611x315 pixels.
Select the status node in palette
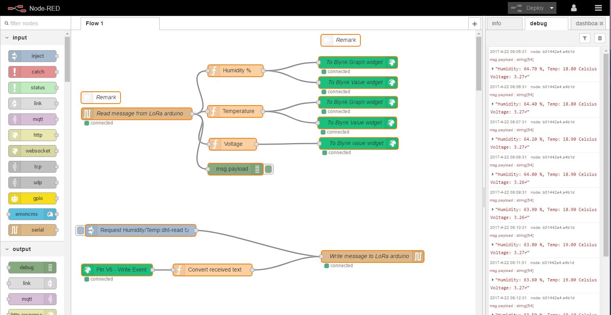coord(32,88)
